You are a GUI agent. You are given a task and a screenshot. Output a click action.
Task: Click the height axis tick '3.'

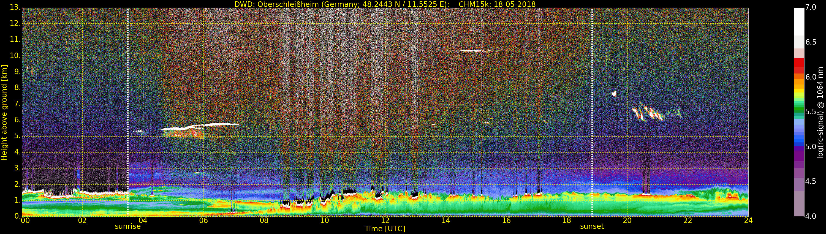click(17, 168)
